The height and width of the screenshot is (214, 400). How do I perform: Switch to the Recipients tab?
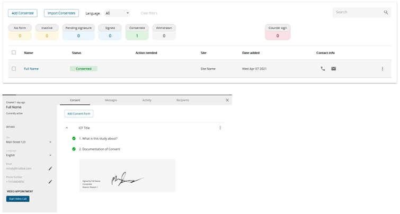[x=183, y=100]
